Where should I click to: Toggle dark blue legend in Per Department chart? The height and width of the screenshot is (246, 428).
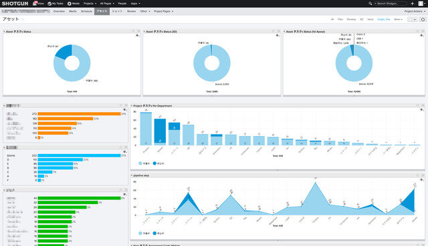[x=158, y=163]
